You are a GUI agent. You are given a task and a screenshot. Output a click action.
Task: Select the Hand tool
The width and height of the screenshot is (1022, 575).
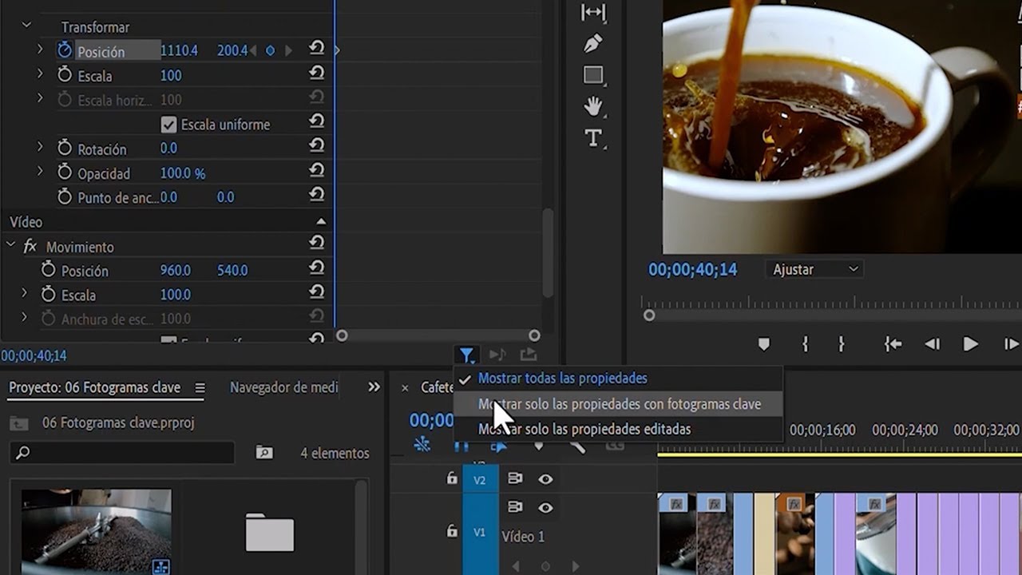click(x=592, y=105)
